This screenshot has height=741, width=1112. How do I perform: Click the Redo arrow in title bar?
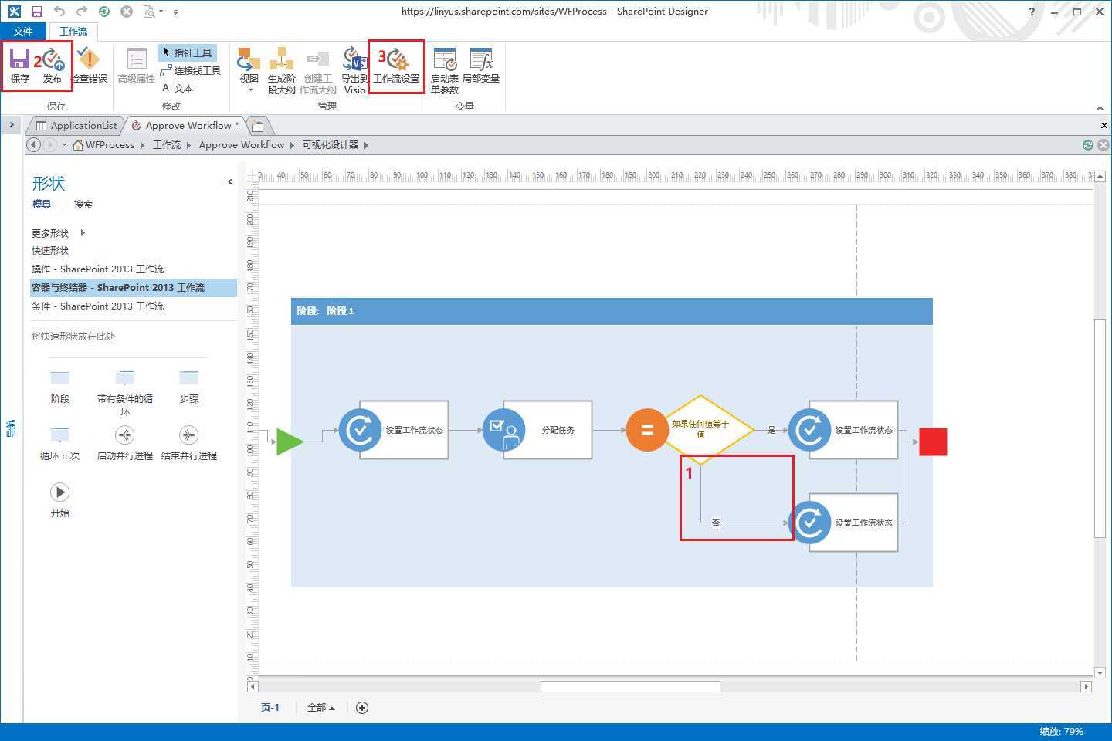[x=82, y=12]
